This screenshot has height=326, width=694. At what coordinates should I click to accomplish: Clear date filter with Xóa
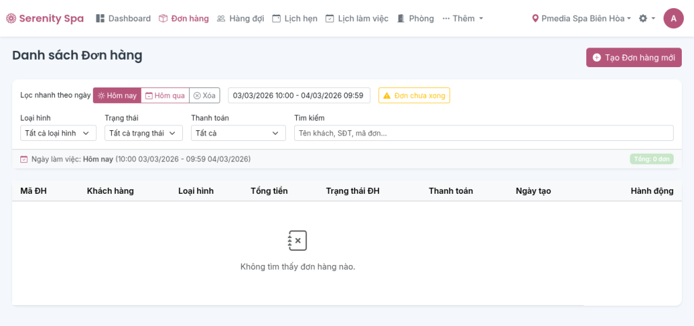coord(205,96)
